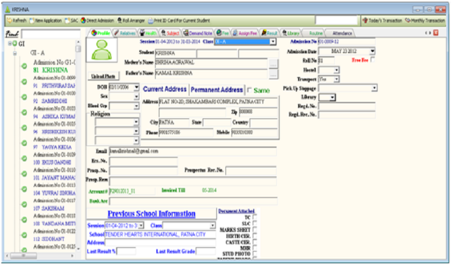Enable the Free Fee checkbox
The width and height of the screenshot is (452, 265).
(x=373, y=60)
